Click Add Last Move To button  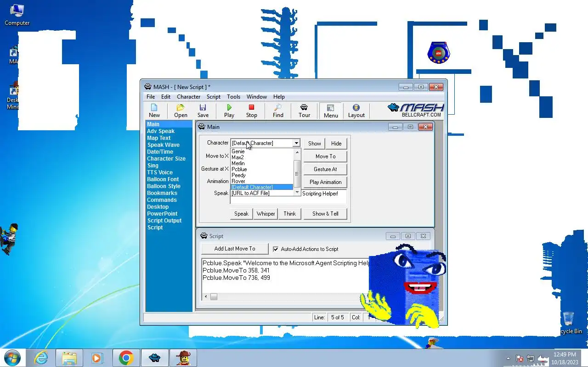235,249
